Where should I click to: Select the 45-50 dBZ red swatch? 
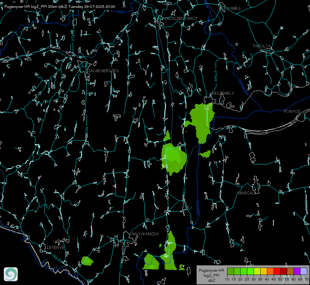pyautogui.click(x=277, y=271)
